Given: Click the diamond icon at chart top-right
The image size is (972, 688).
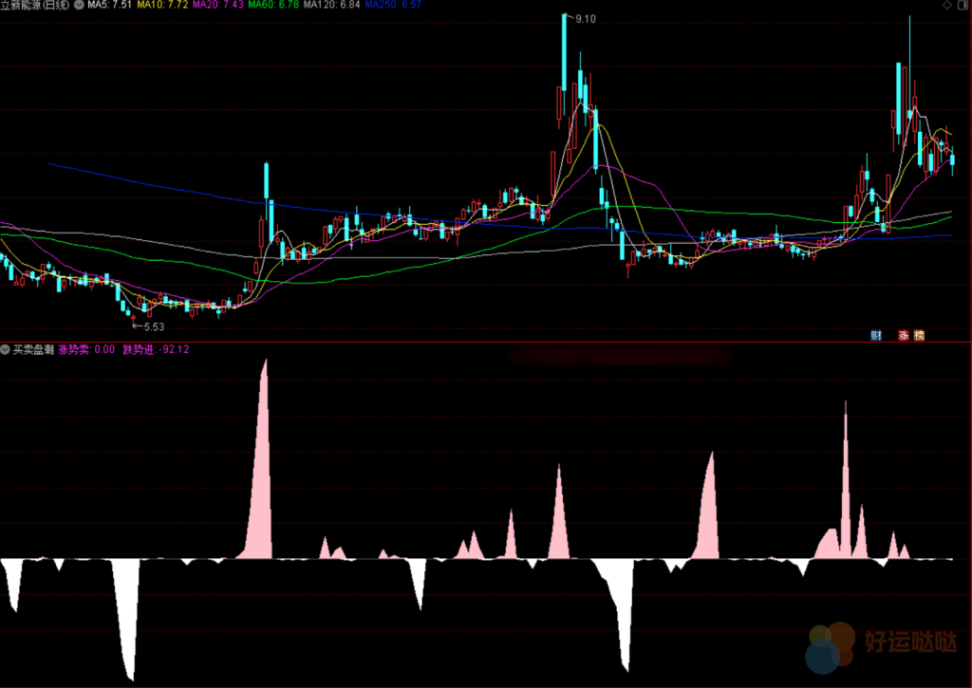Looking at the screenshot, I should [x=947, y=5].
